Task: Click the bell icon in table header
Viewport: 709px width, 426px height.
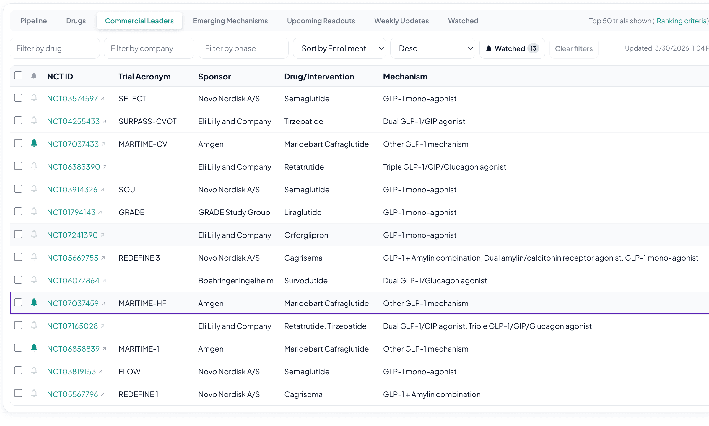Action: click(x=34, y=76)
